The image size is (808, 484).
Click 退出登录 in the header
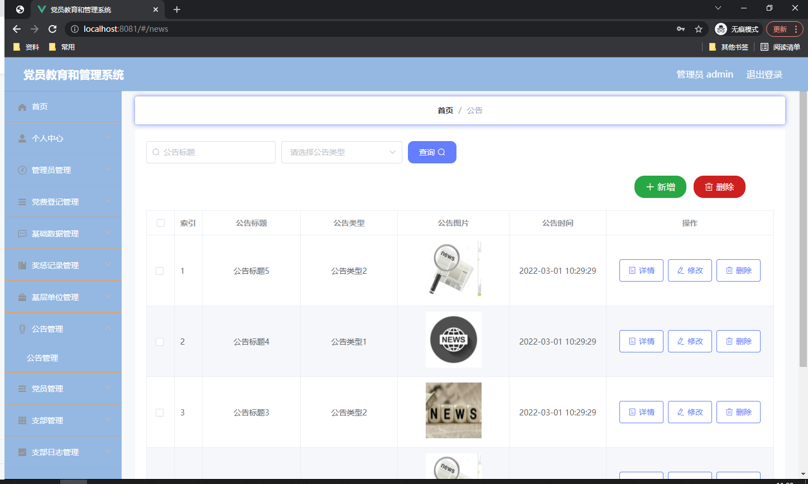764,75
